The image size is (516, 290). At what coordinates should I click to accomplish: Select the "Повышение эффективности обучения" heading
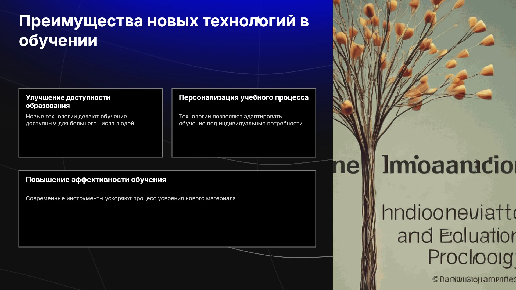[x=96, y=180]
